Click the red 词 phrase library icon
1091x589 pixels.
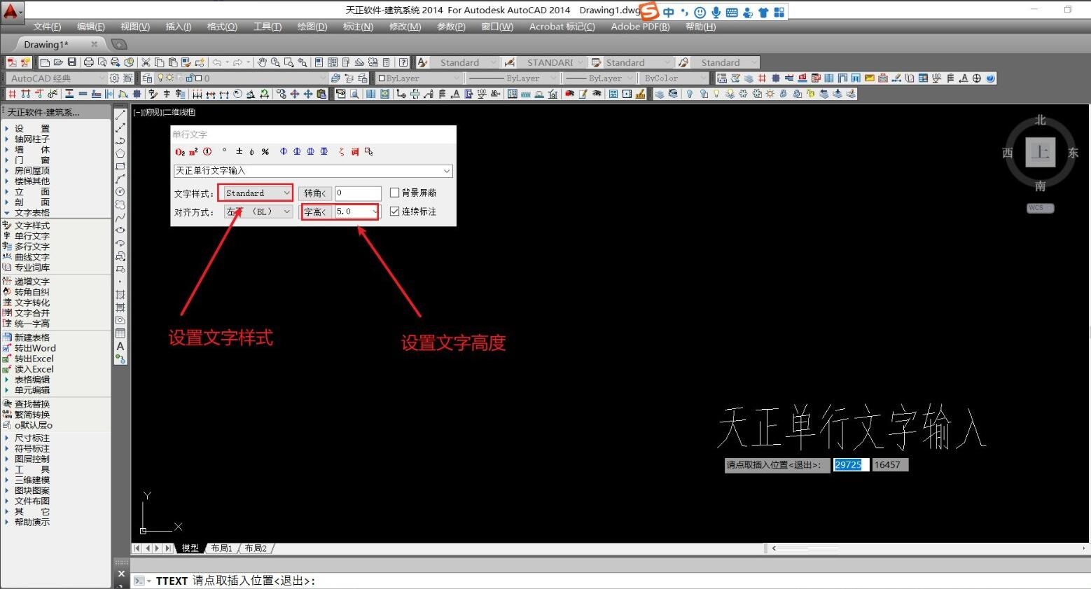(355, 152)
